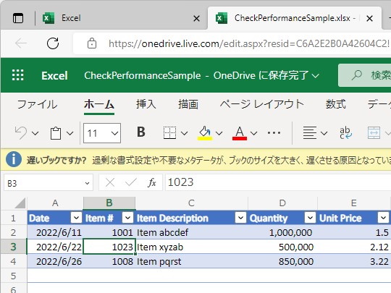The image size is (391, 293).
Task: Toggle Wrap Text icon
Action: click(x=346, y=133)
